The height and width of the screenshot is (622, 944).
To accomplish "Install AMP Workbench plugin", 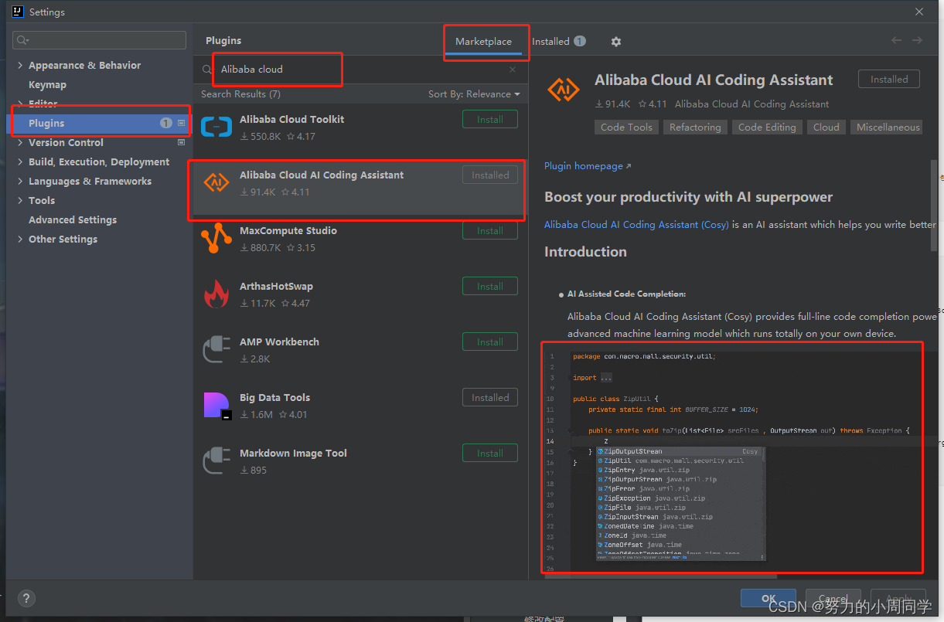I will tap(490, 342).
